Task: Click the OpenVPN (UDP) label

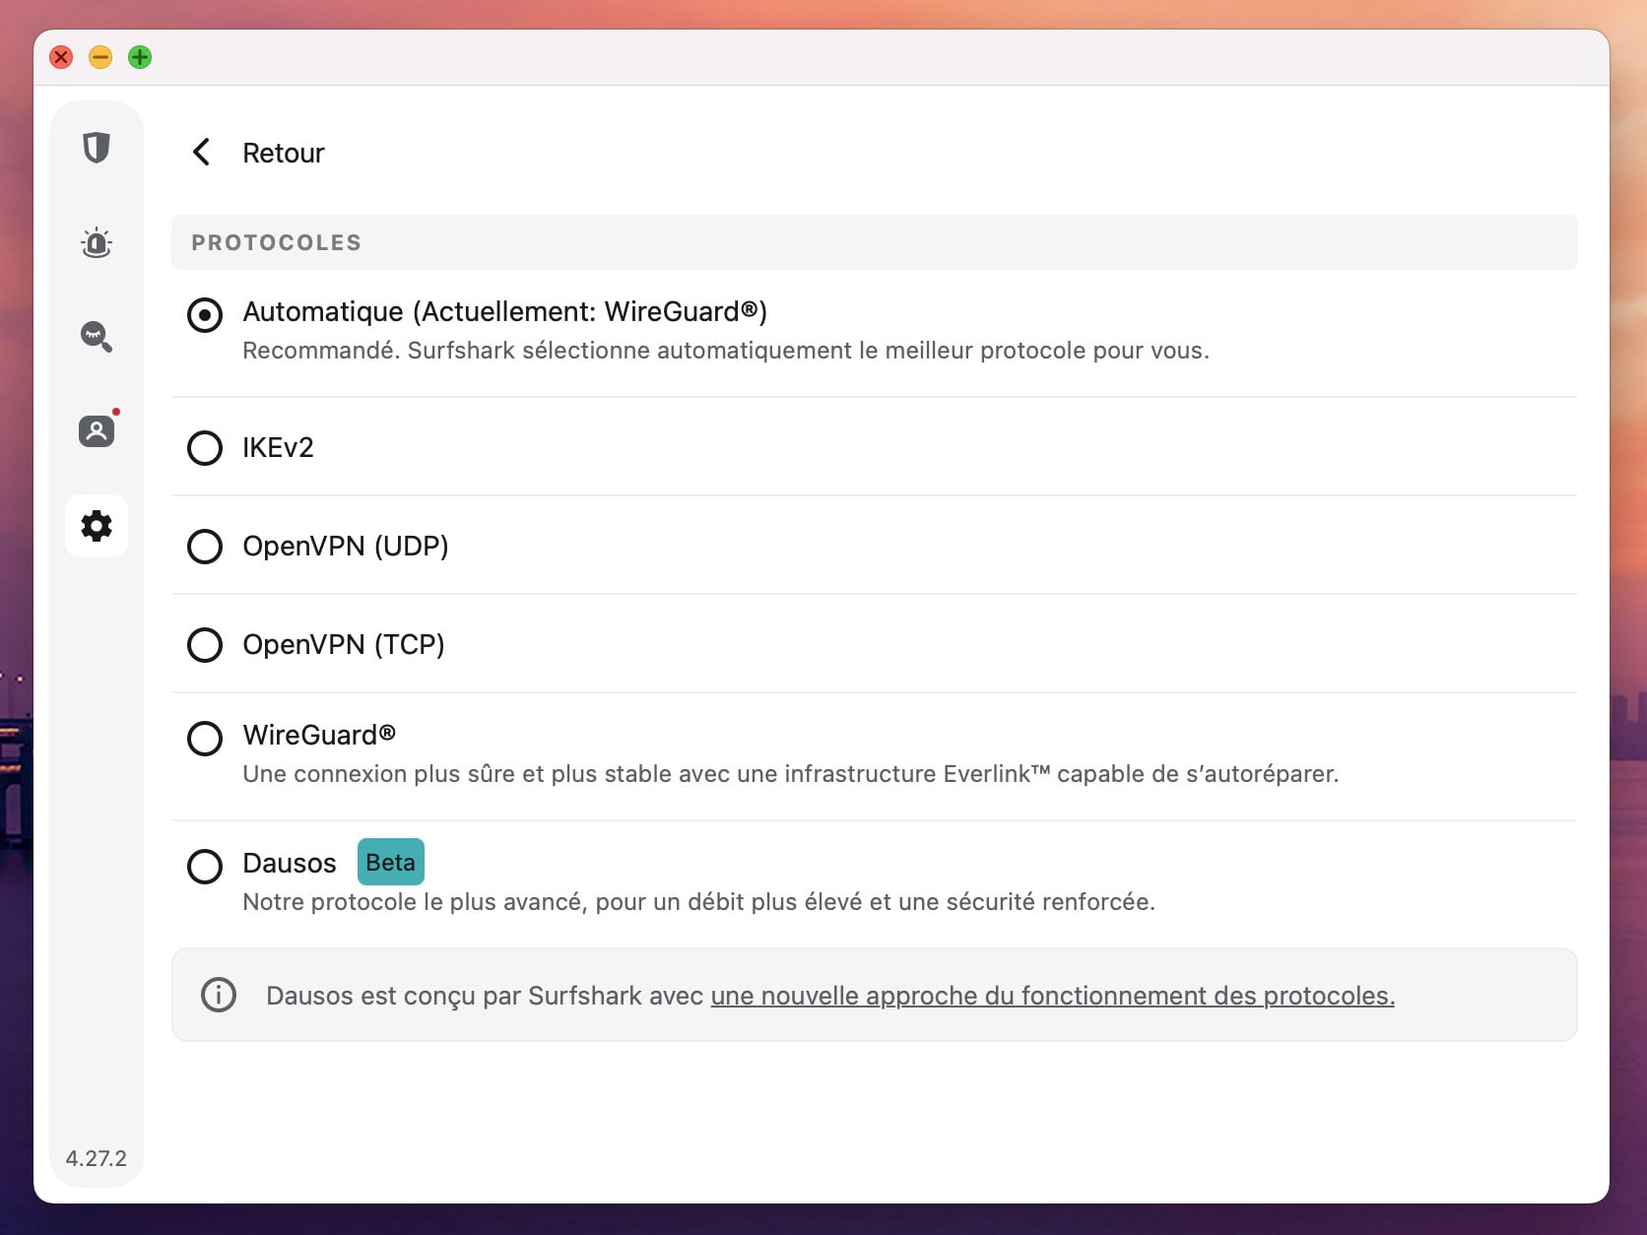Action: pyautogui.click(x=346, y=546)
